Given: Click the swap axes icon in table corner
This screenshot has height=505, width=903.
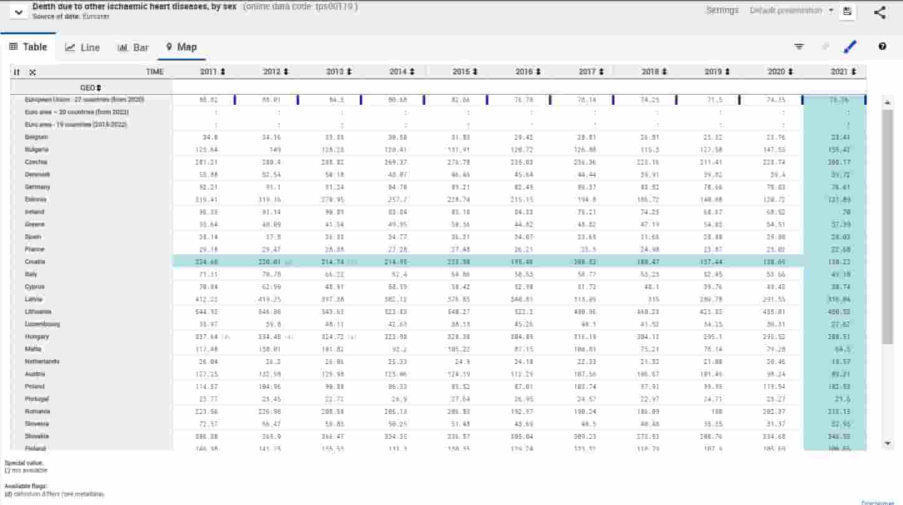Looking at the screenshot, I should [32, 72].
